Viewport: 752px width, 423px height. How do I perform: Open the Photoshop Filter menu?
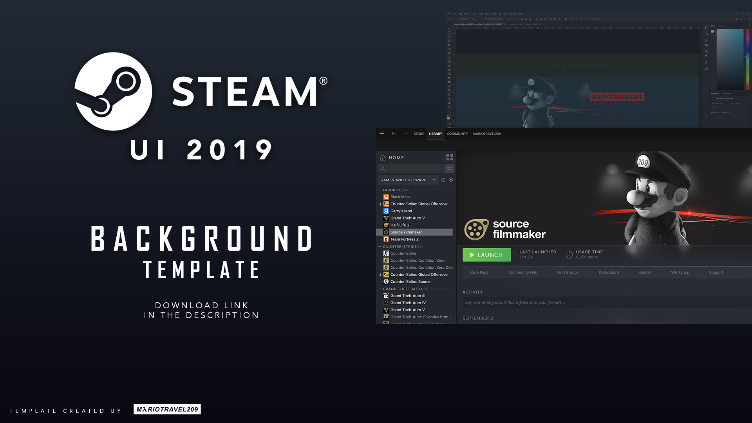[x=494, y=14]
